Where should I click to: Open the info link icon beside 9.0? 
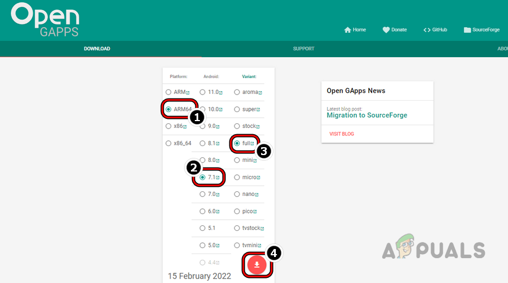tap(217, 127)
